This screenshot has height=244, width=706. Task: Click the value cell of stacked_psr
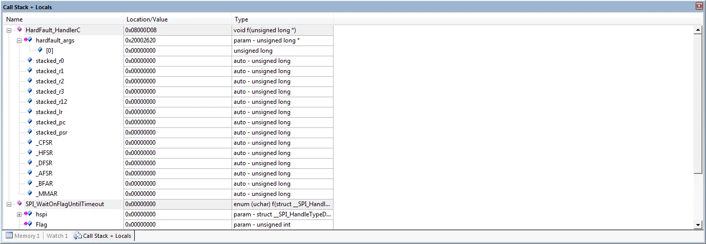[177, 132]
